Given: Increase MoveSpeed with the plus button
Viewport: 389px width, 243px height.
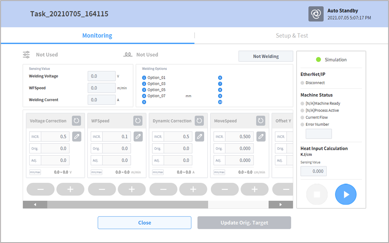Looking at the screenshot, I should (x=255, y=189).
